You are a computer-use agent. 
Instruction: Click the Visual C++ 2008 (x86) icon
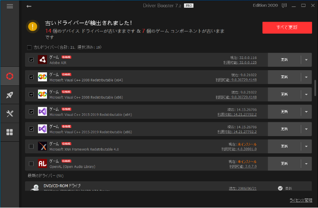pyautogui.click(x=42, y=94)
